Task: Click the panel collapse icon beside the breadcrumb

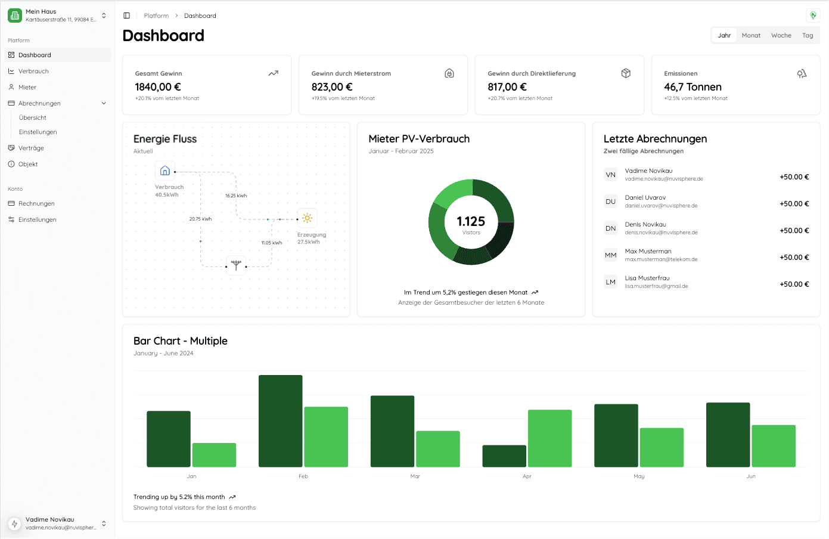Action: (126, 15)
